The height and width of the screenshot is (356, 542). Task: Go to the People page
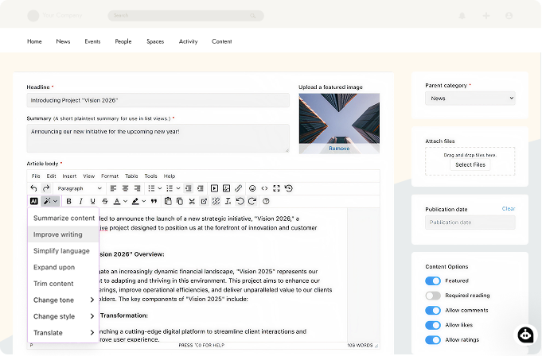pos(123,41)
